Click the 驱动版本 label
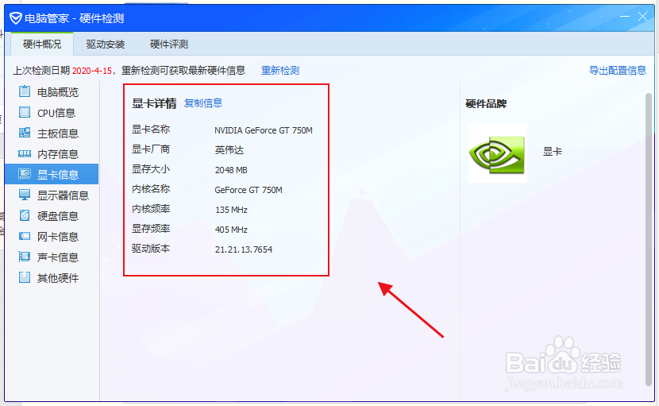The image size is (659, 406). point(151,248)
